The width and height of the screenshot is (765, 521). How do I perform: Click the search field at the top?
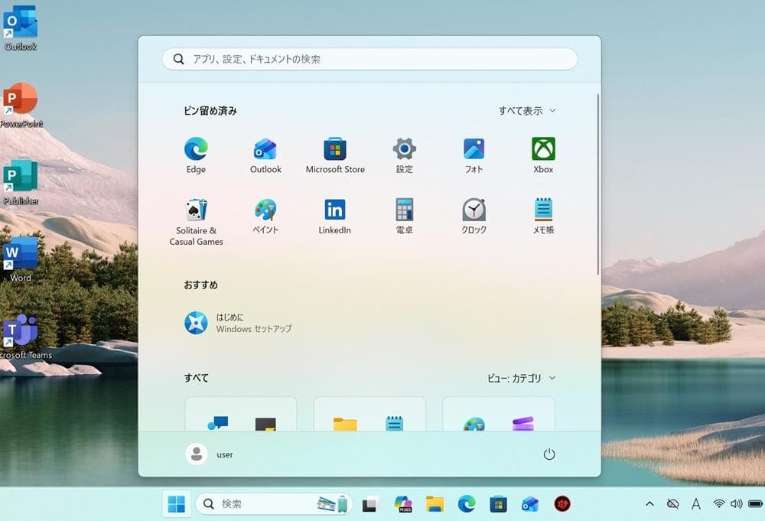369,59
